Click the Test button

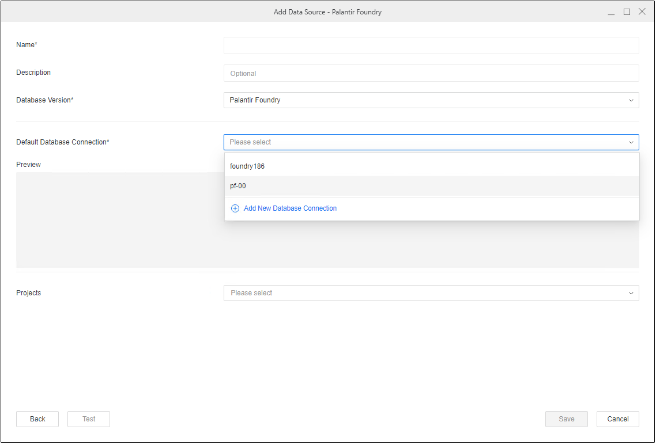(x=89, y=419)
